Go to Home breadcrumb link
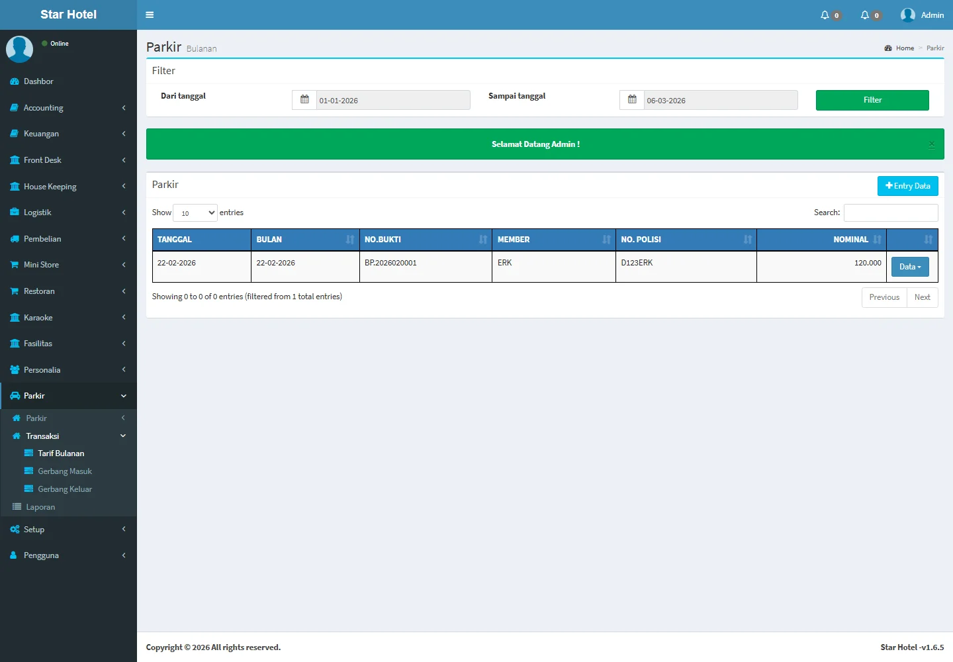The width and height of the screenshot is (953, 662). 904,48
